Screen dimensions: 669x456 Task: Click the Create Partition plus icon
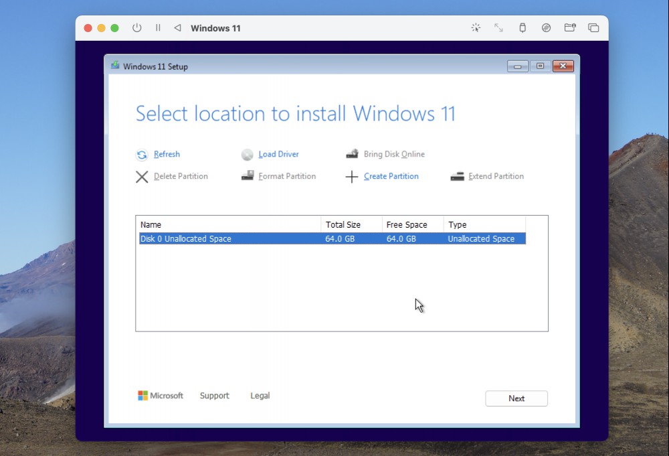click(x=352, y=177)
